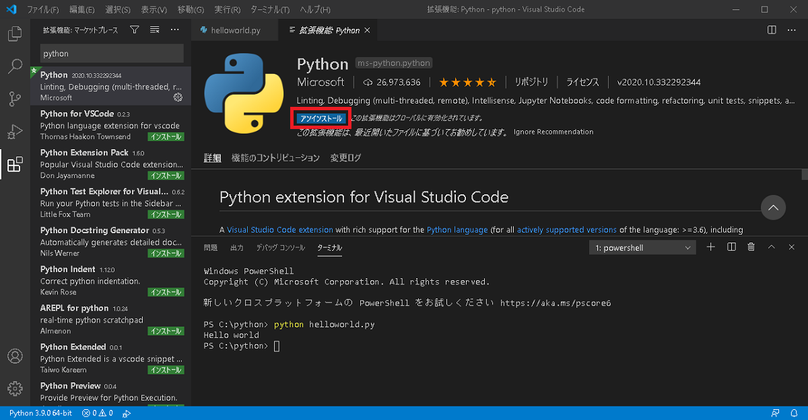
Task: Open the extensions more actions menu
Action: coord(174,30)
